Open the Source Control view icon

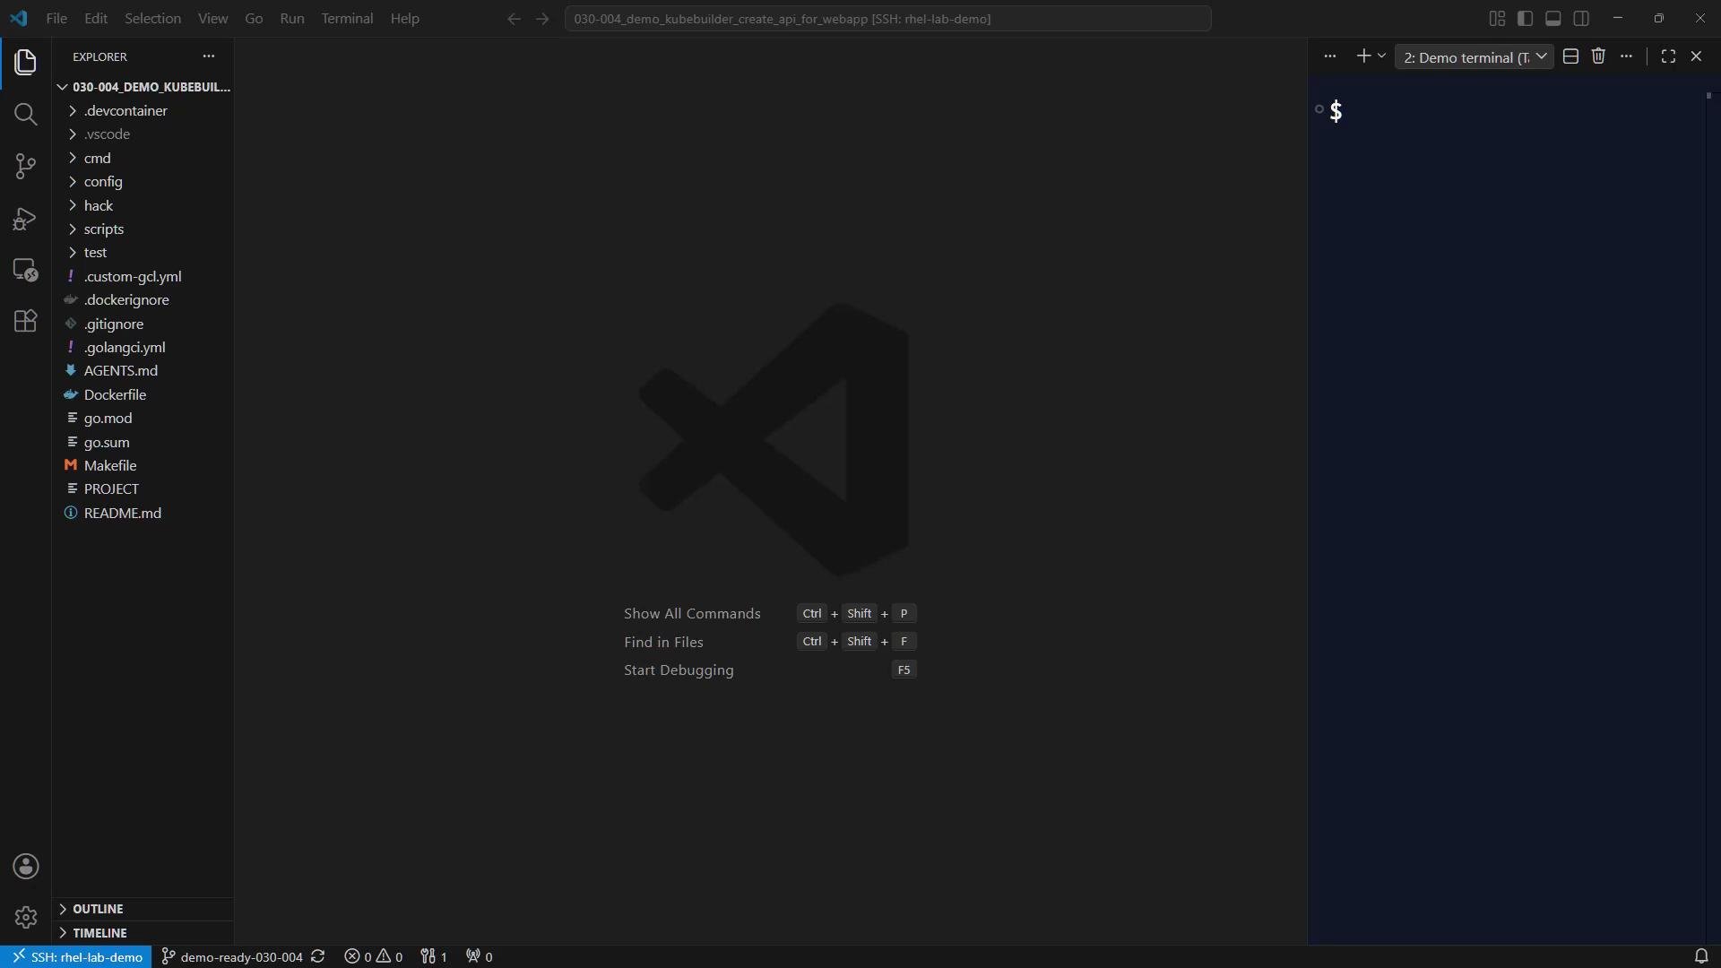pos(25,166)
